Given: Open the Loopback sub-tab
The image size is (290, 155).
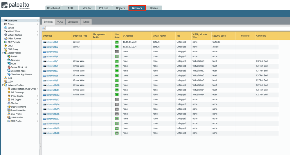Looking at the screenshot, I should tap(73, 22).
